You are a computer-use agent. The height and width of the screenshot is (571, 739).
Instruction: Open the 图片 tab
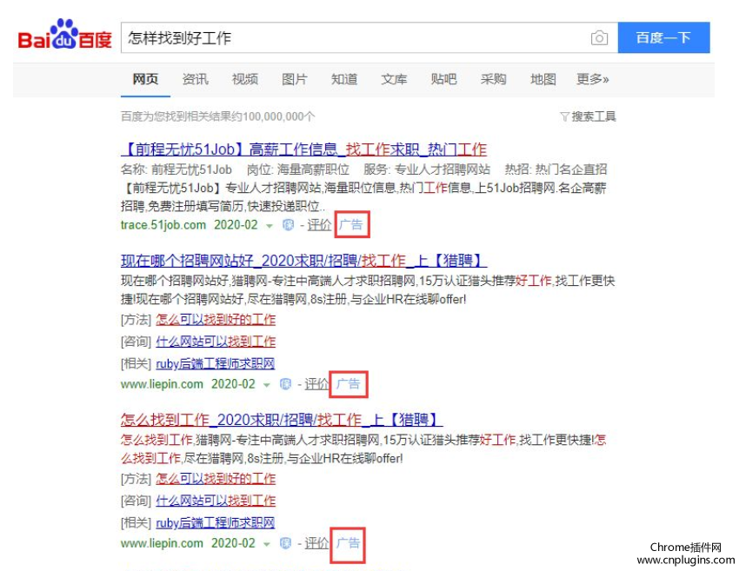295,79
